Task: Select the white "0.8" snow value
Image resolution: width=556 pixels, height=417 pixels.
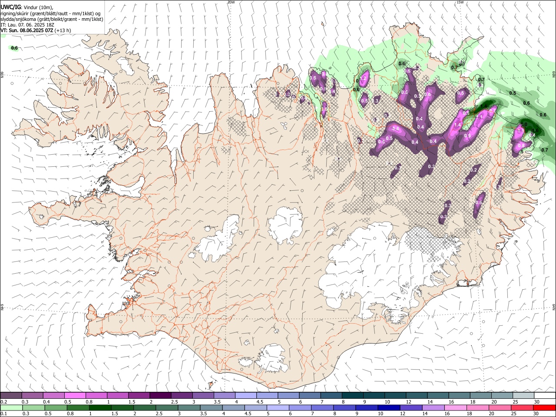Action: tap(521, 145)
